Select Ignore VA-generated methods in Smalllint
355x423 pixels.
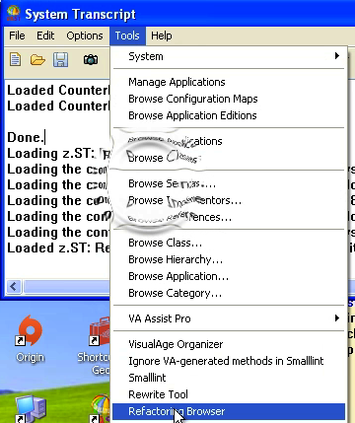point(229,361)
